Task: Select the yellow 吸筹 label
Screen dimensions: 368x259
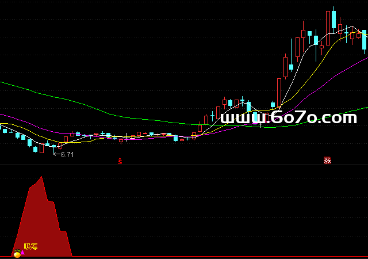Action: point(30,246)
